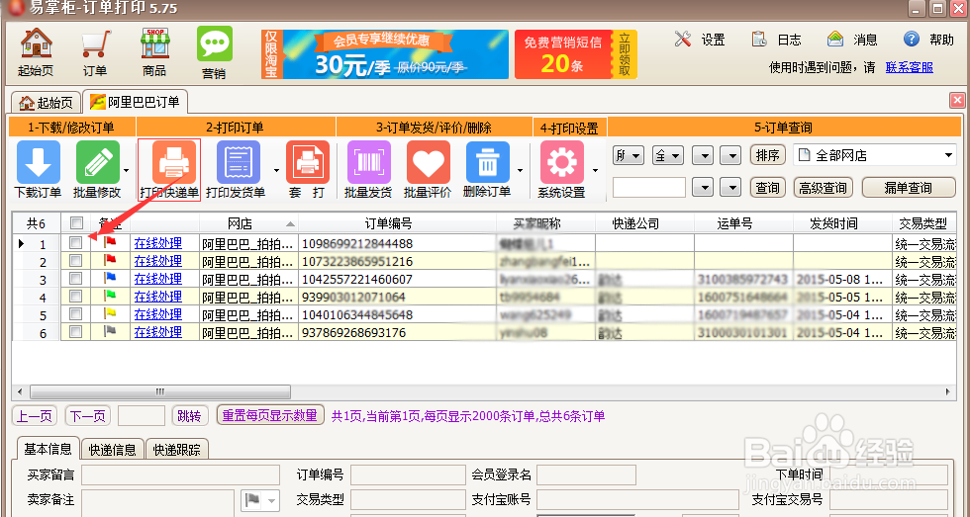Click the 上一页 button
Screen dimensions: 970x517
tap(34, 416)
